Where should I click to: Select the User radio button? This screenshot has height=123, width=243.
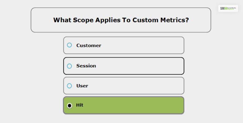(x=70, y=86)
